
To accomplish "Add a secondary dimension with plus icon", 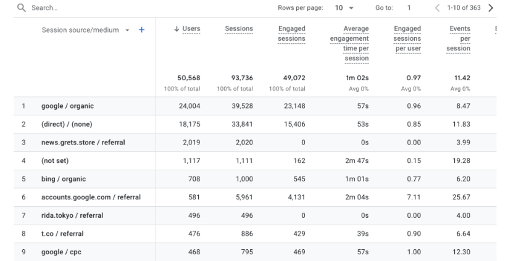I will (141, 30).
